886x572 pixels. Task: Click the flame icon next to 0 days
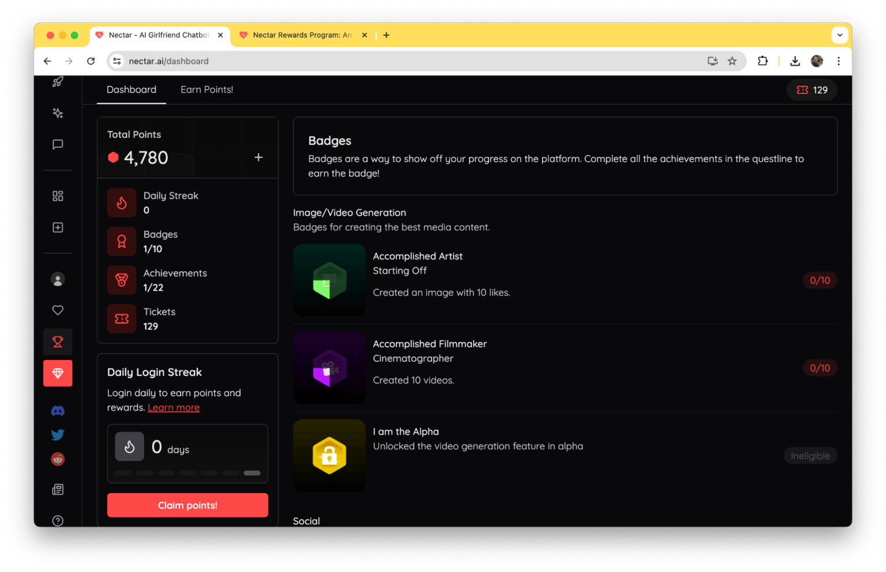click(x=130, y=446)
